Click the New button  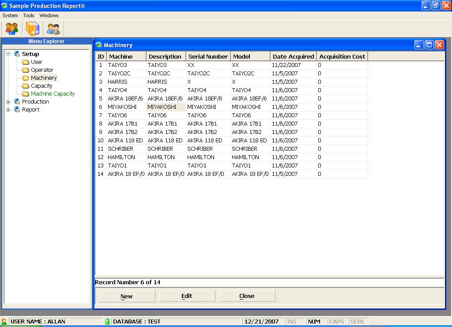coord(126,296)
